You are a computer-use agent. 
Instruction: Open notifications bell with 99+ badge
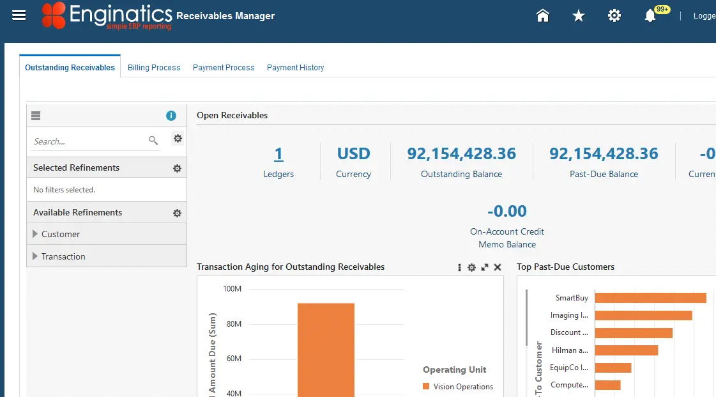pyautogui.click(x=650, y=16)
